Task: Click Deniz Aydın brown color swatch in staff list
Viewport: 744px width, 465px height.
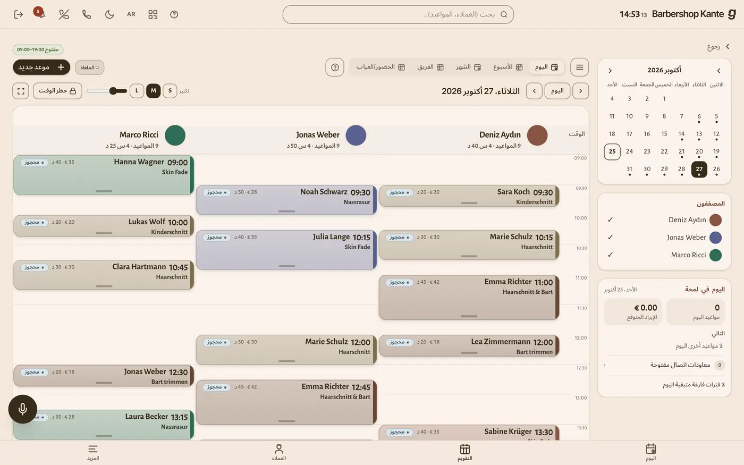Action: [x=716, y=220]
